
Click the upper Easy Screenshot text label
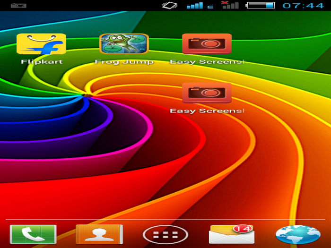[207, 62]
